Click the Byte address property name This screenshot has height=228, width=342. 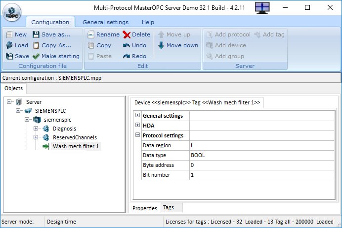click(158, 165)
